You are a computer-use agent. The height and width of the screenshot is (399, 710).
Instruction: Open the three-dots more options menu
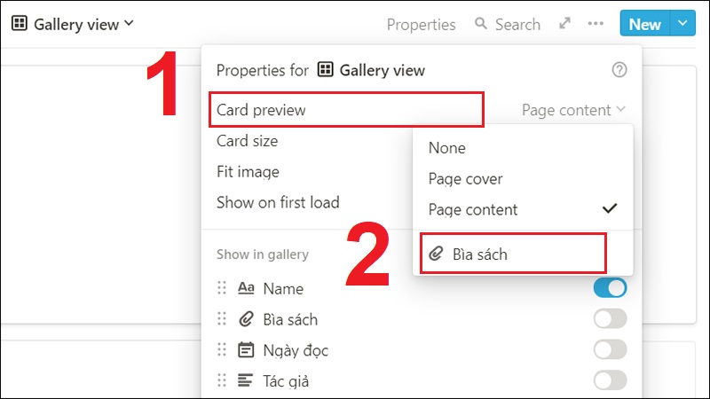click(596, 24)
